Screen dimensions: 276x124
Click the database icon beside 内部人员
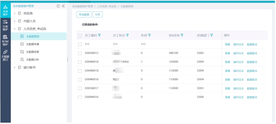(x=19, y=21)
